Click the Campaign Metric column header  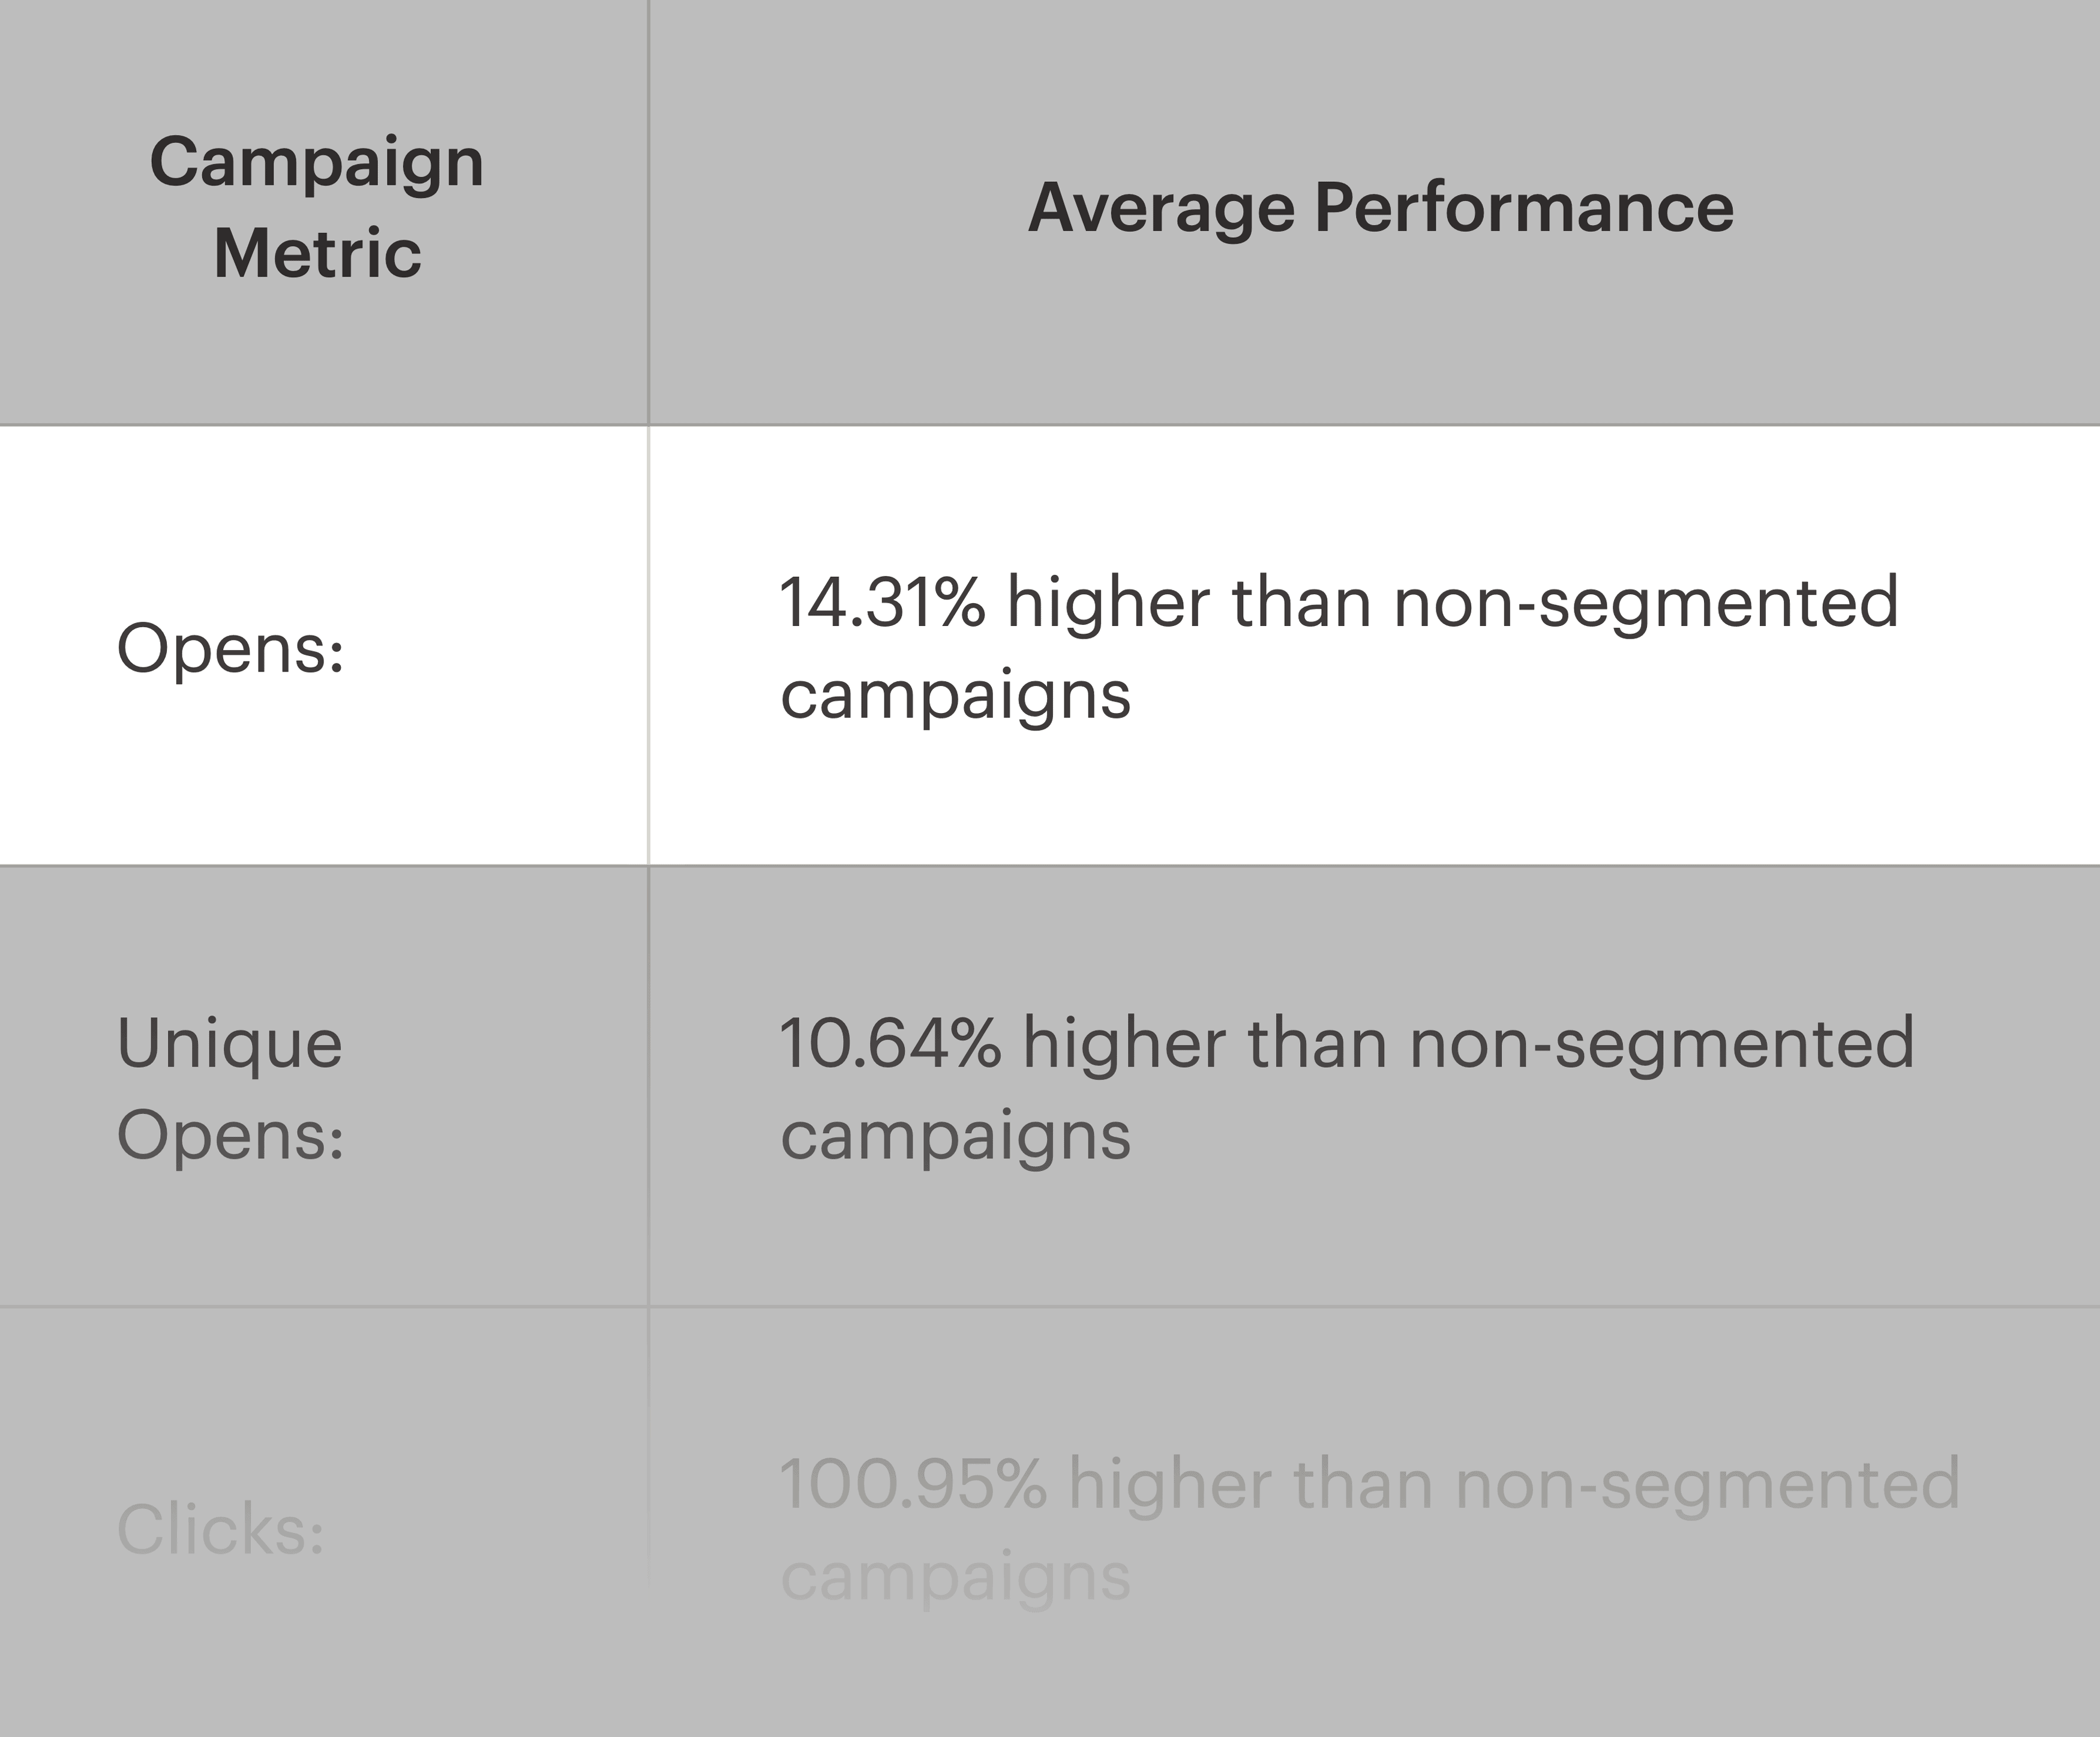(317, 207)
